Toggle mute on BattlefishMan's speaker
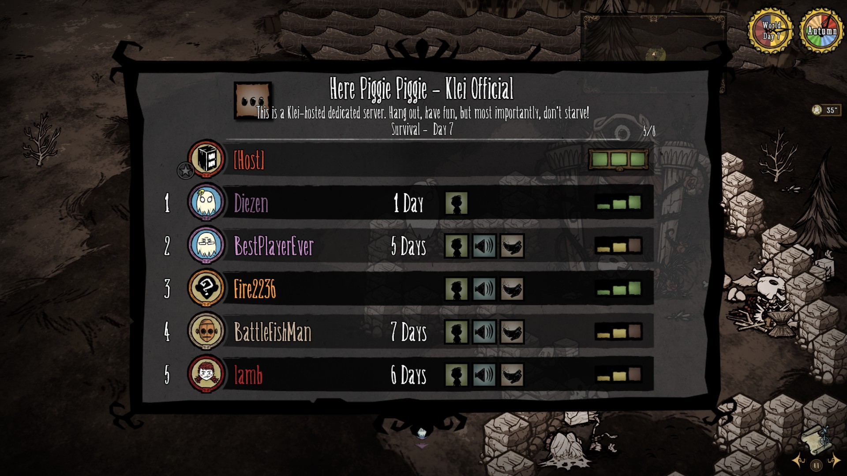Image resolution: width=847 pixels, height=476 pixels. pos(484,332)
